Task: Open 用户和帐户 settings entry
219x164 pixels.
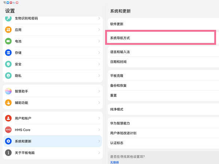Action: [53, 118]
